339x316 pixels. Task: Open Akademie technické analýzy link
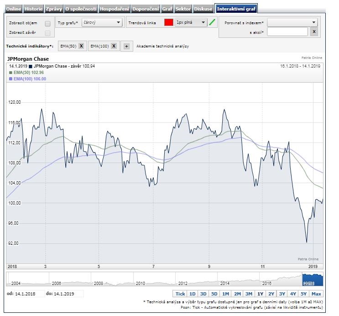pos(162,46)
